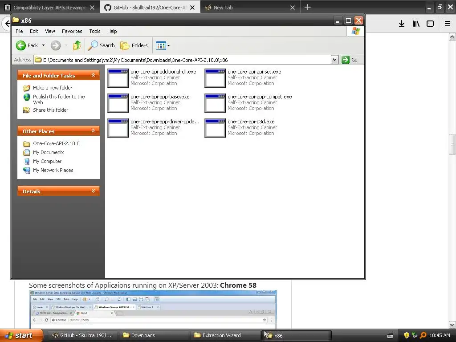Click the tray magnifier search icon
Screen dimensions: 456x342
[423, 335]
